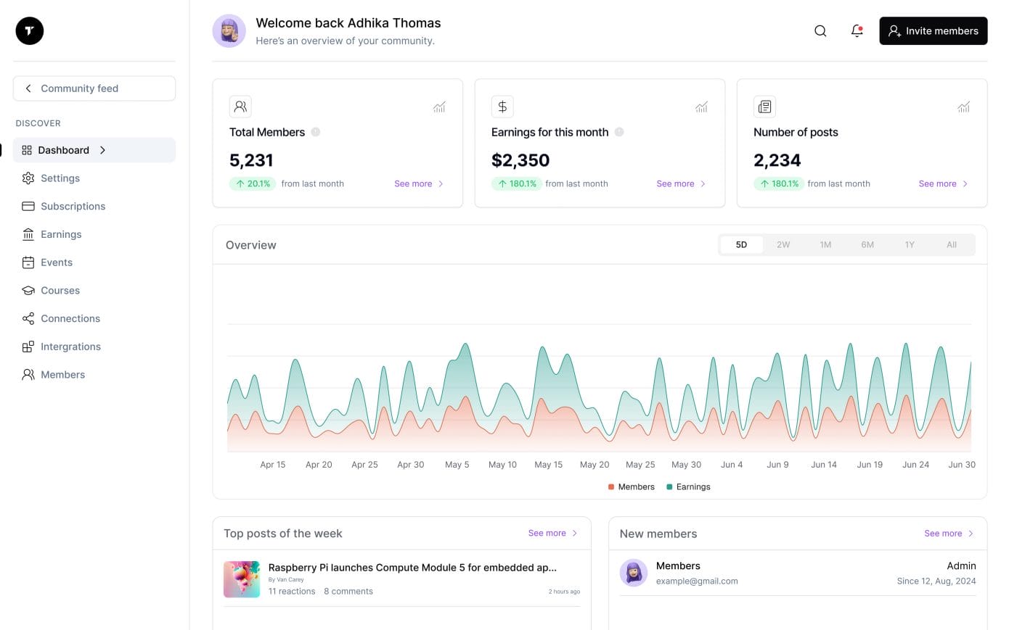Click chart icon on Number of posts card
Viewport: 1009px width, 630px height.
[963, 107]
